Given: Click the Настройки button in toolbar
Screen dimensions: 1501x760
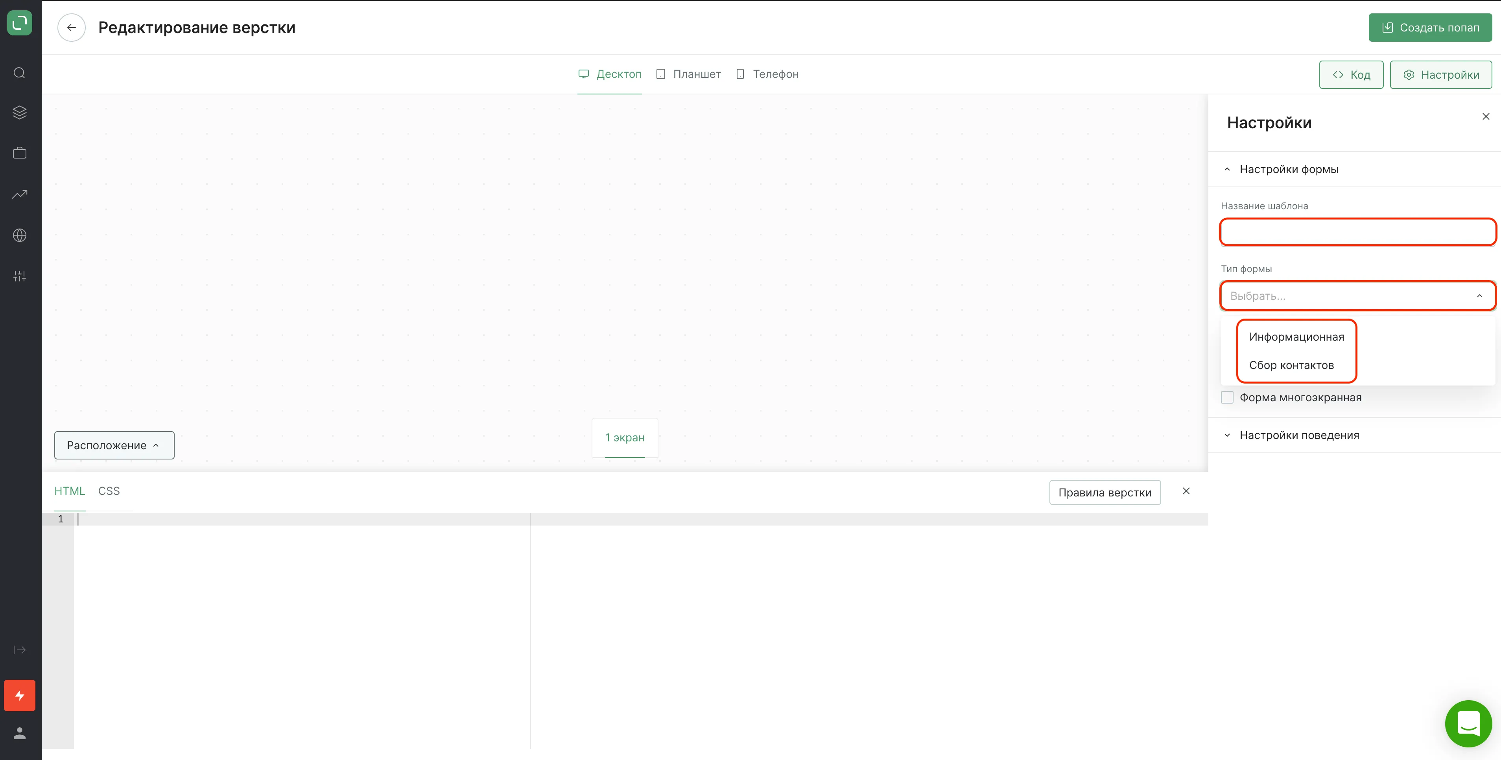Looking at the screenshot, I should tap(1441, 75).
